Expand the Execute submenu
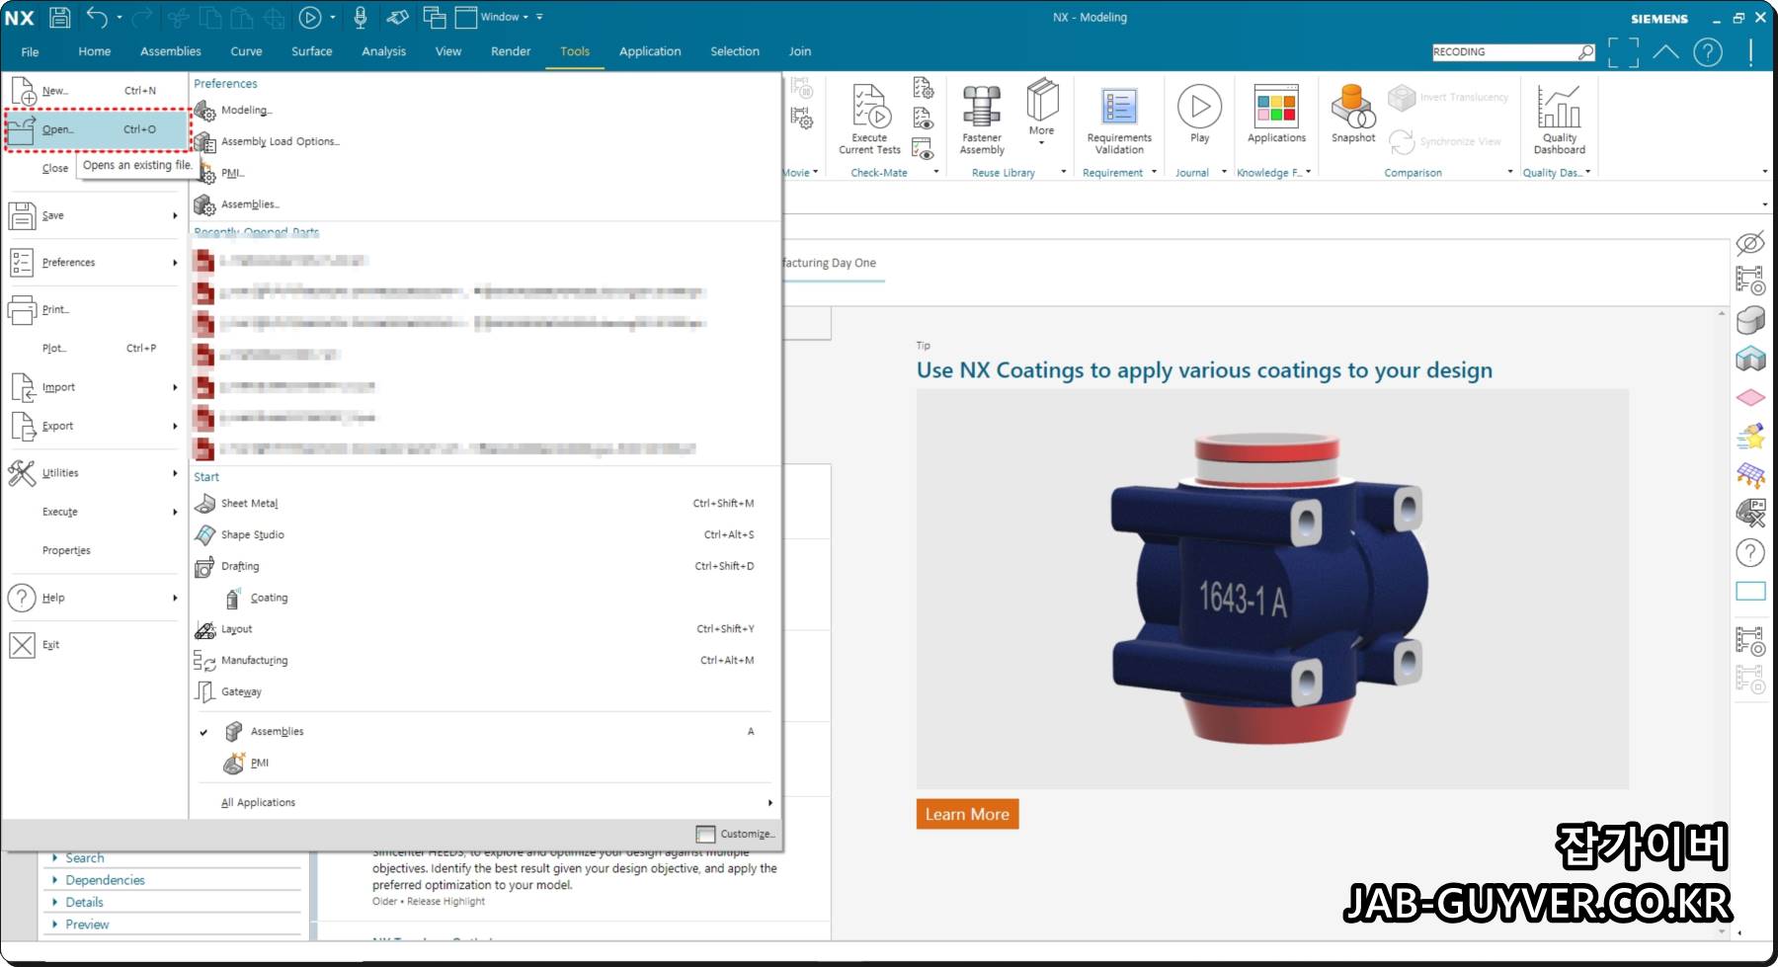The height and width of the screenshot is (967, 1778). (x=95, y=512)
